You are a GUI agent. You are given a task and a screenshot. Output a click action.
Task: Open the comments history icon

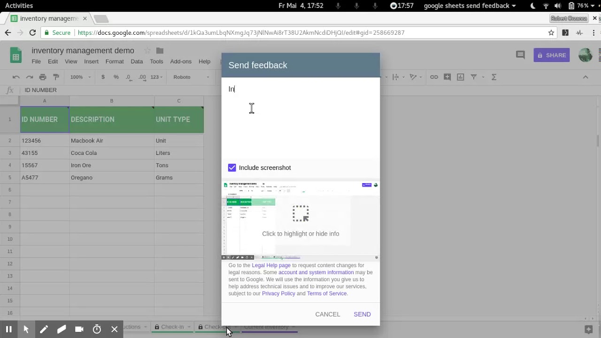[x=520, y=55]
